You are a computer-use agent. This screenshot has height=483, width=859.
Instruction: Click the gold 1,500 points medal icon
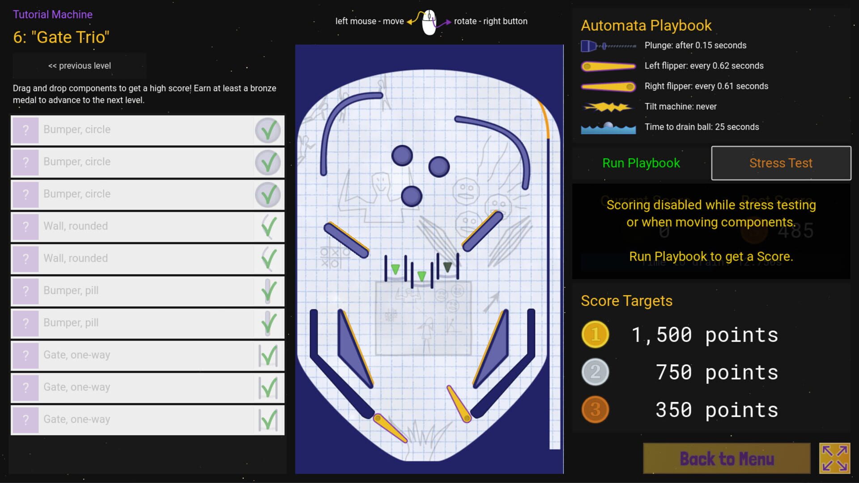tap(595, 334)
